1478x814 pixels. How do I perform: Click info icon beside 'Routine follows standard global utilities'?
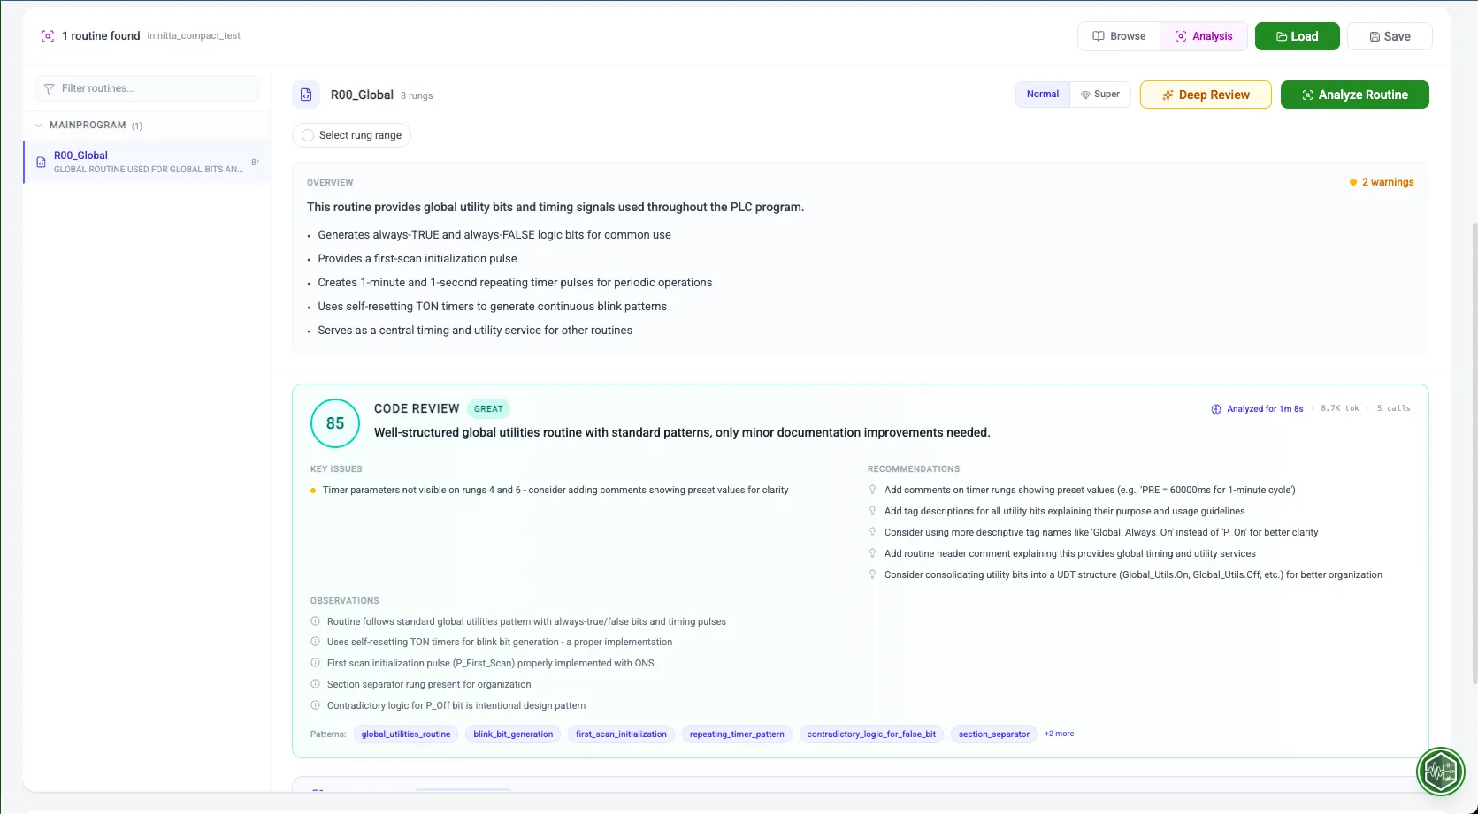[x=315, y=621]
